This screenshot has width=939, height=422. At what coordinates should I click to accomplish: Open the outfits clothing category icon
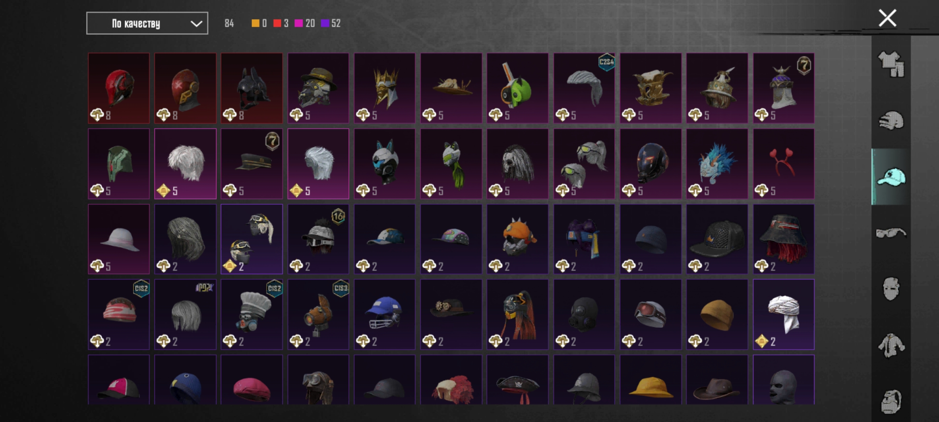click(x=891, y=64)
